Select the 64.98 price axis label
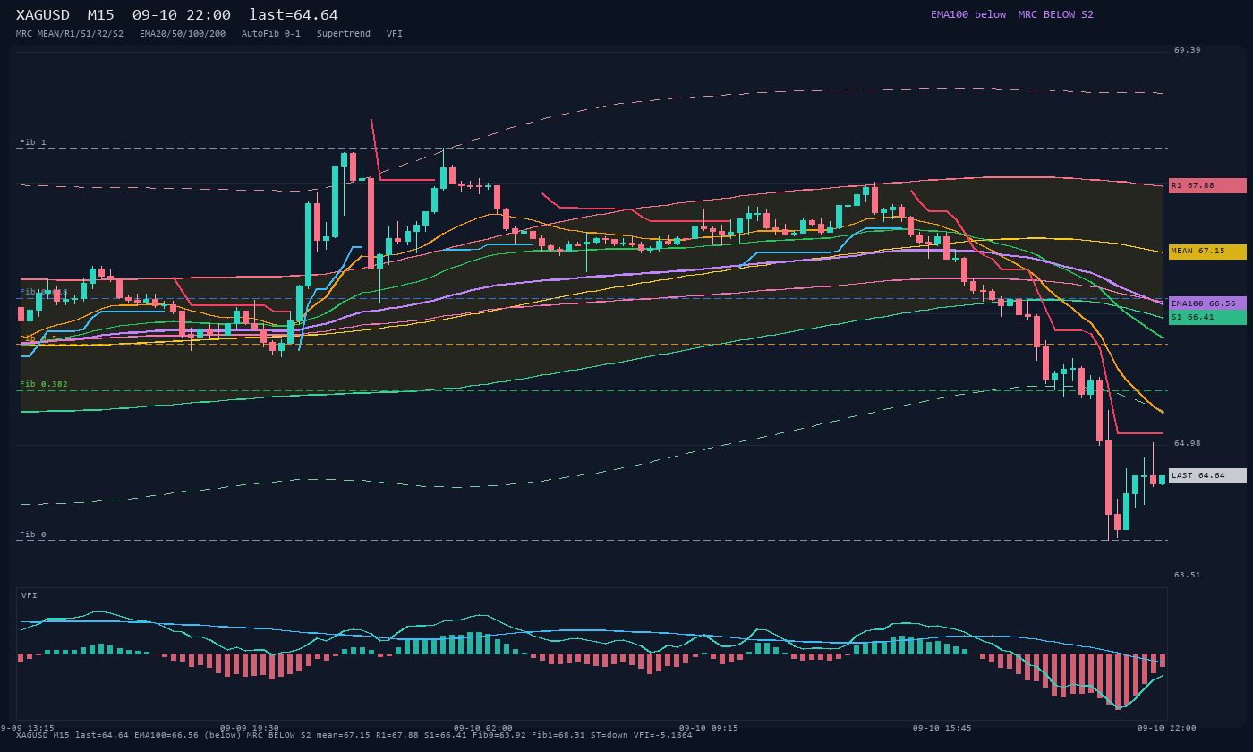The image size is (1253, 752). pos(1188,443)
